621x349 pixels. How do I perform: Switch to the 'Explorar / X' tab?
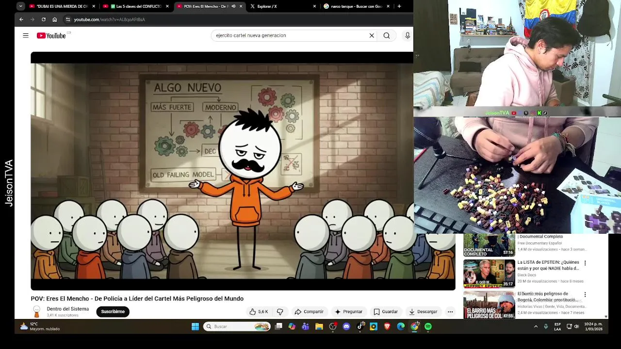pos(283,6)
